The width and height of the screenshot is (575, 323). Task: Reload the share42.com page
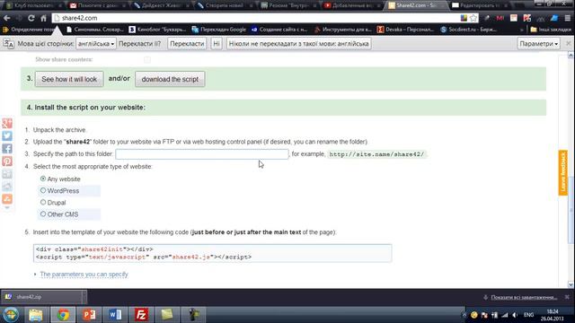(x=31, y=18)
